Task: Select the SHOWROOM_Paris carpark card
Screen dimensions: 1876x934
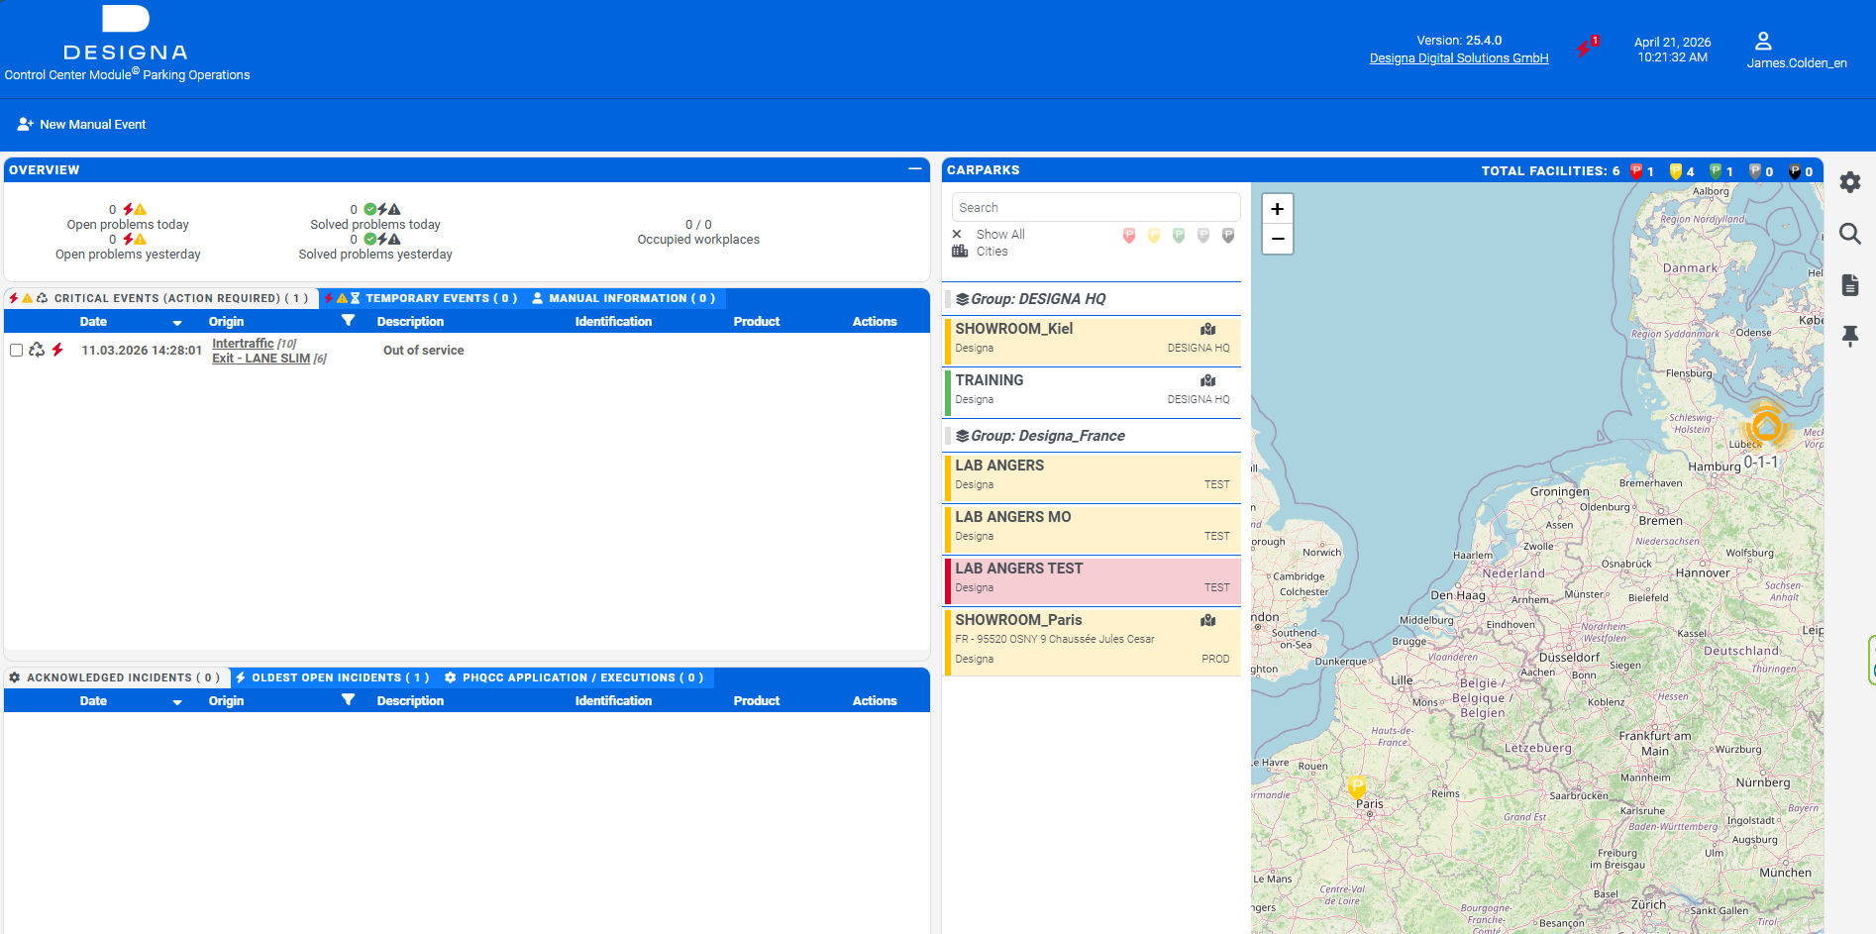Action: 1093,642
